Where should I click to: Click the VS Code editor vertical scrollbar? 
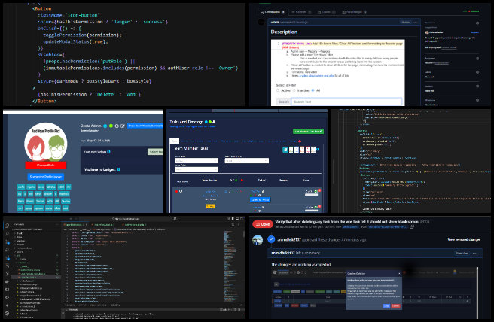(244, 234)
